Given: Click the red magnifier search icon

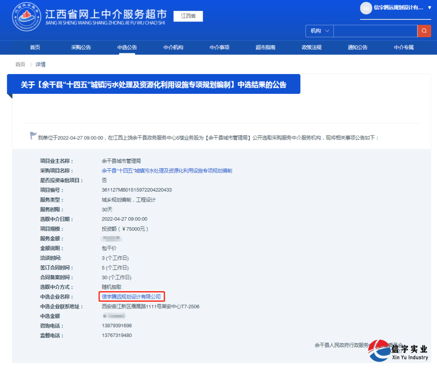Looking at the screenshot, I should click(424, 31).
